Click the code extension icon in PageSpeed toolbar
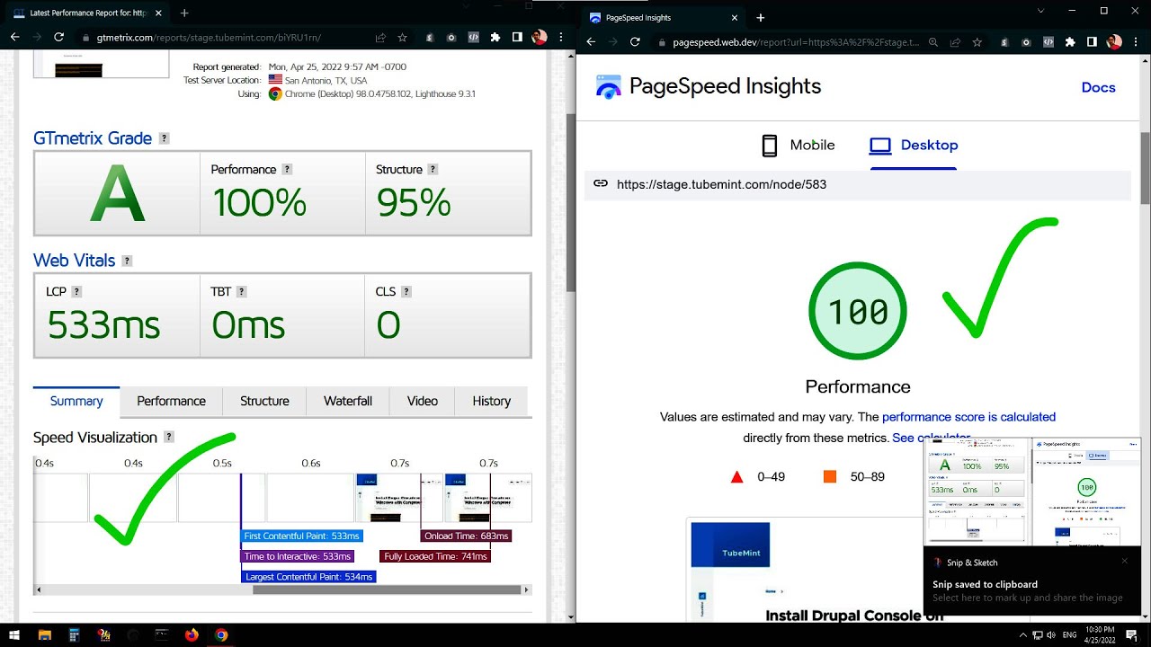The image size is (1151, 647). click(1048, 42)
